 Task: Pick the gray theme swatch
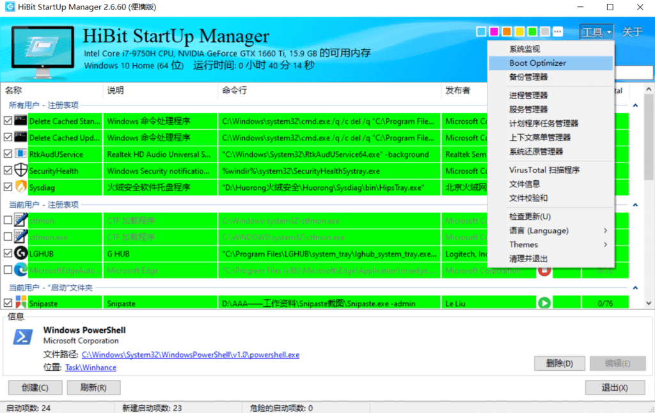pos(545,31)
